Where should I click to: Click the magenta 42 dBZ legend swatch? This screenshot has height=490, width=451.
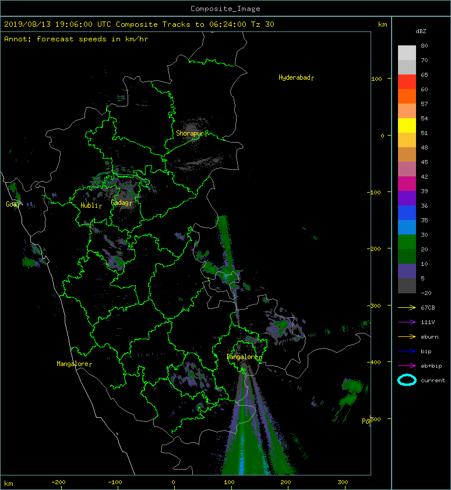tap(407, 183)
